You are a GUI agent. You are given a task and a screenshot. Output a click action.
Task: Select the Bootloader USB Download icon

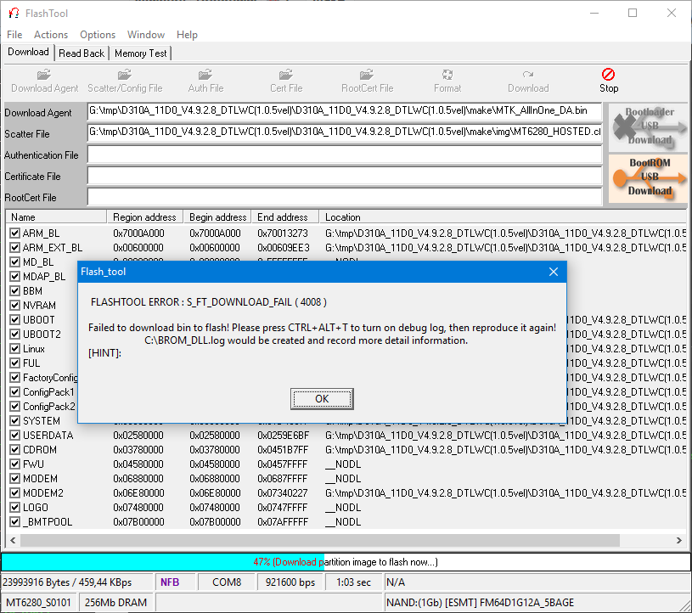pos(649,126)
